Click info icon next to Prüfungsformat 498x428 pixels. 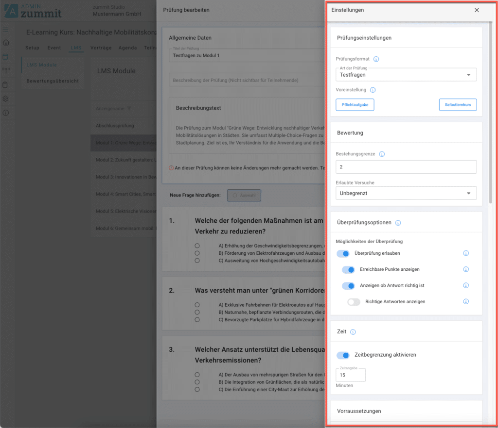point(376,59)
